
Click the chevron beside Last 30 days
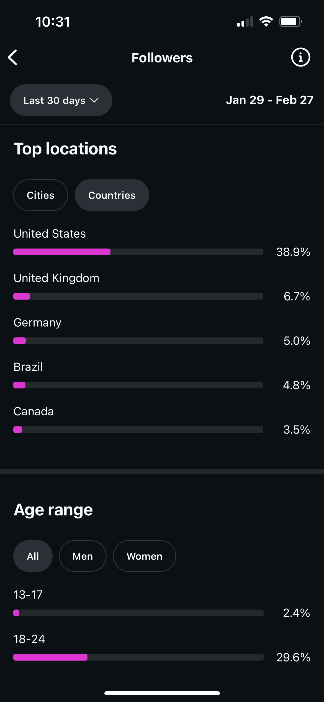(x=94, y=100)
